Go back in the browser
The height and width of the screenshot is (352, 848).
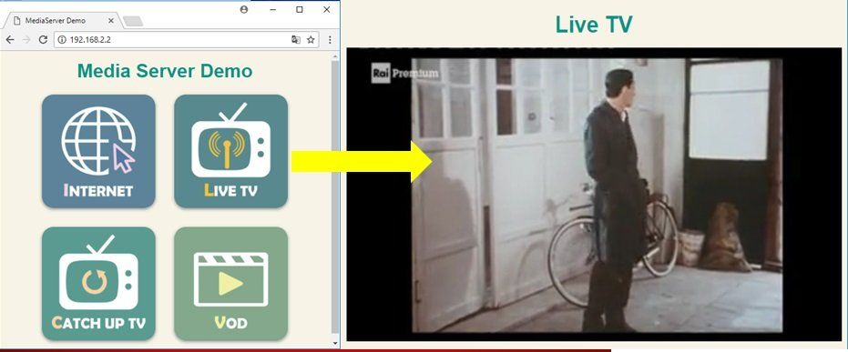point(10,39)
